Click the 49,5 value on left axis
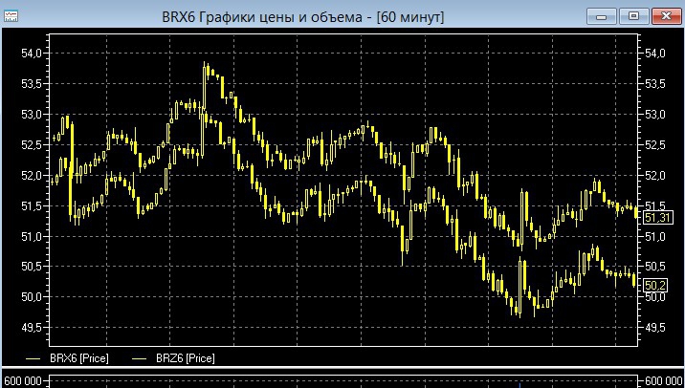This screenshot has height=388, width=685. 31,328
